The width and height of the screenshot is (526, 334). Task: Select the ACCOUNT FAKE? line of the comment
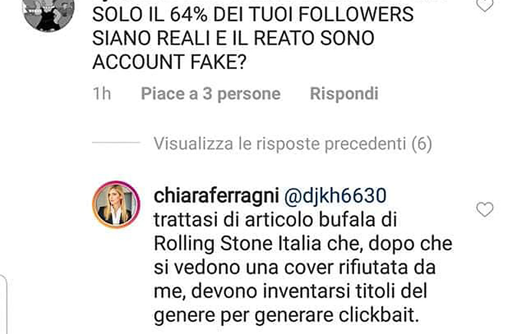coord(168,62)
